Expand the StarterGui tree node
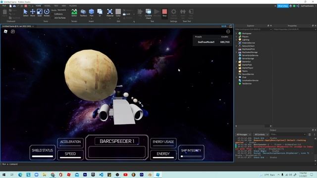Screen dimensions: 317x178 click(x=236, y=61)
